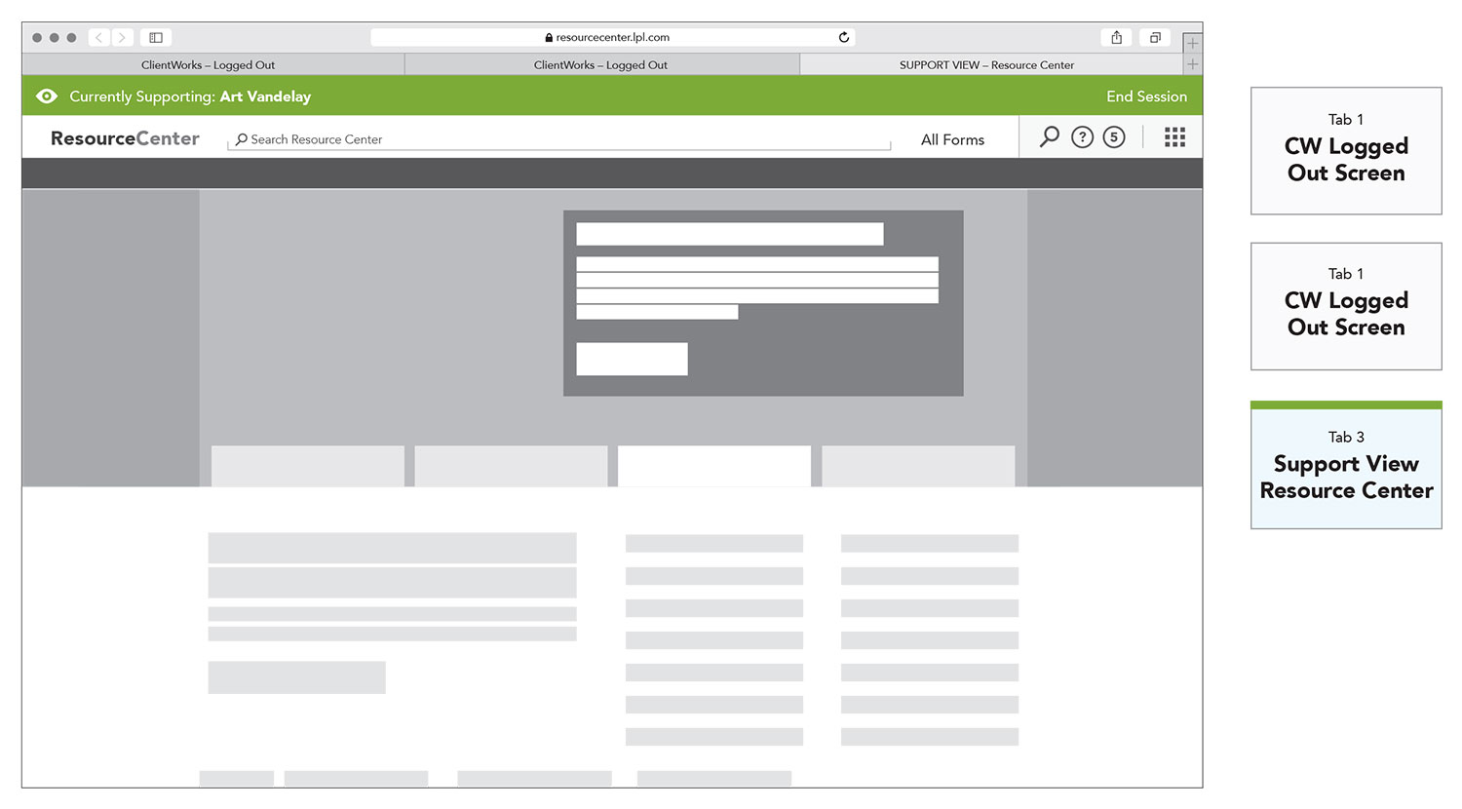Click the browser share icon
The width and height of the screenshot is (1462, 809).
pos(1117,37)
